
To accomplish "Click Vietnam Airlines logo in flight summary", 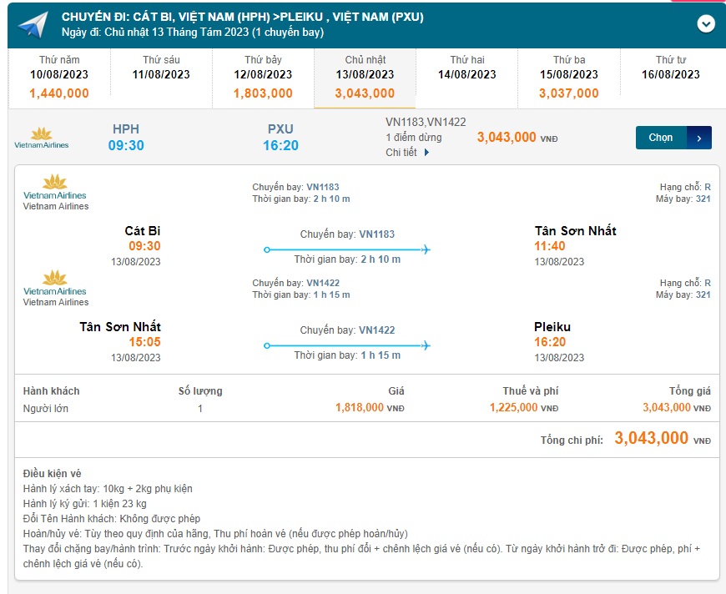I will pos(42,138).
